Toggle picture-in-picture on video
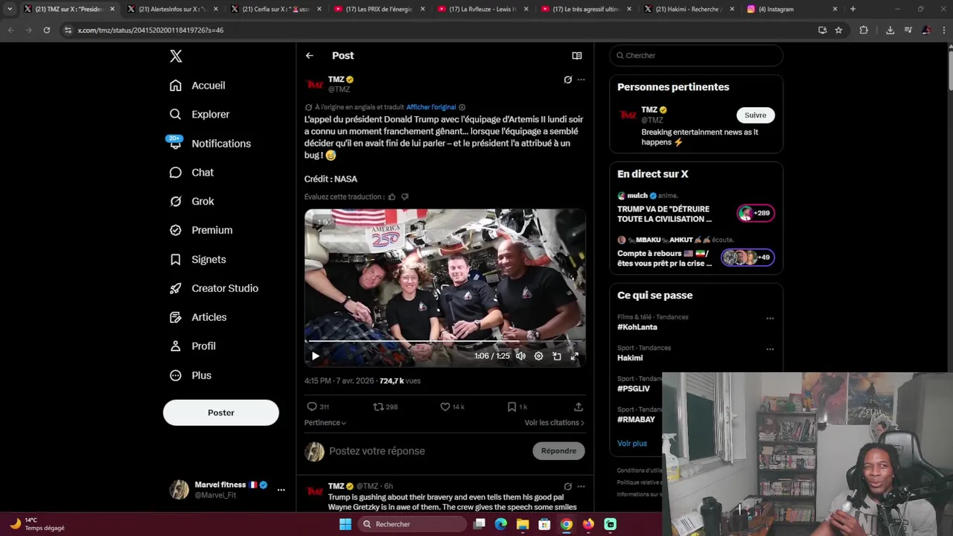The image size is (953, 536). [x=556, y=357]
